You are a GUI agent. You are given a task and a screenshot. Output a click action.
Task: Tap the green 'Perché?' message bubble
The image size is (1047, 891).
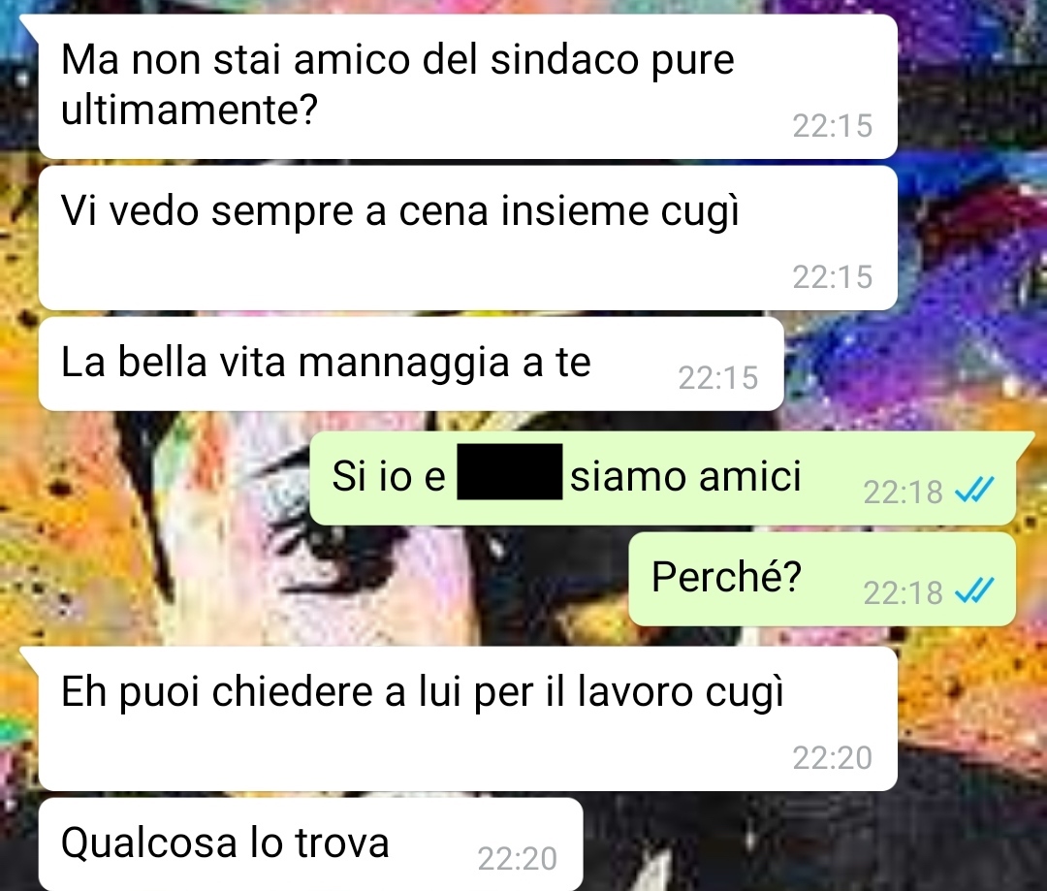(822, 579)
